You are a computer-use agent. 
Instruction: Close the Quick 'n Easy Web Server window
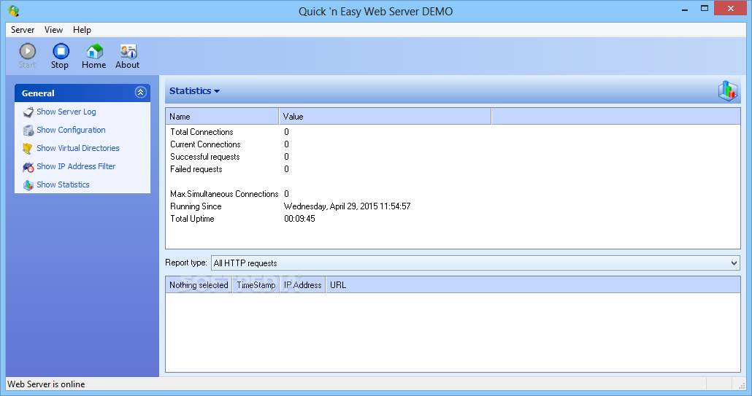point(730,9)
